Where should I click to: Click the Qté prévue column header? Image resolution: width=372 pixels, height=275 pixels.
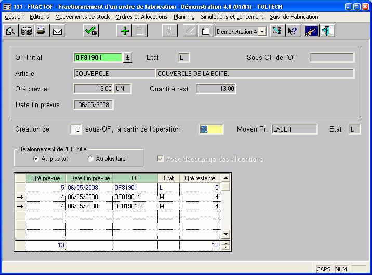46,178
